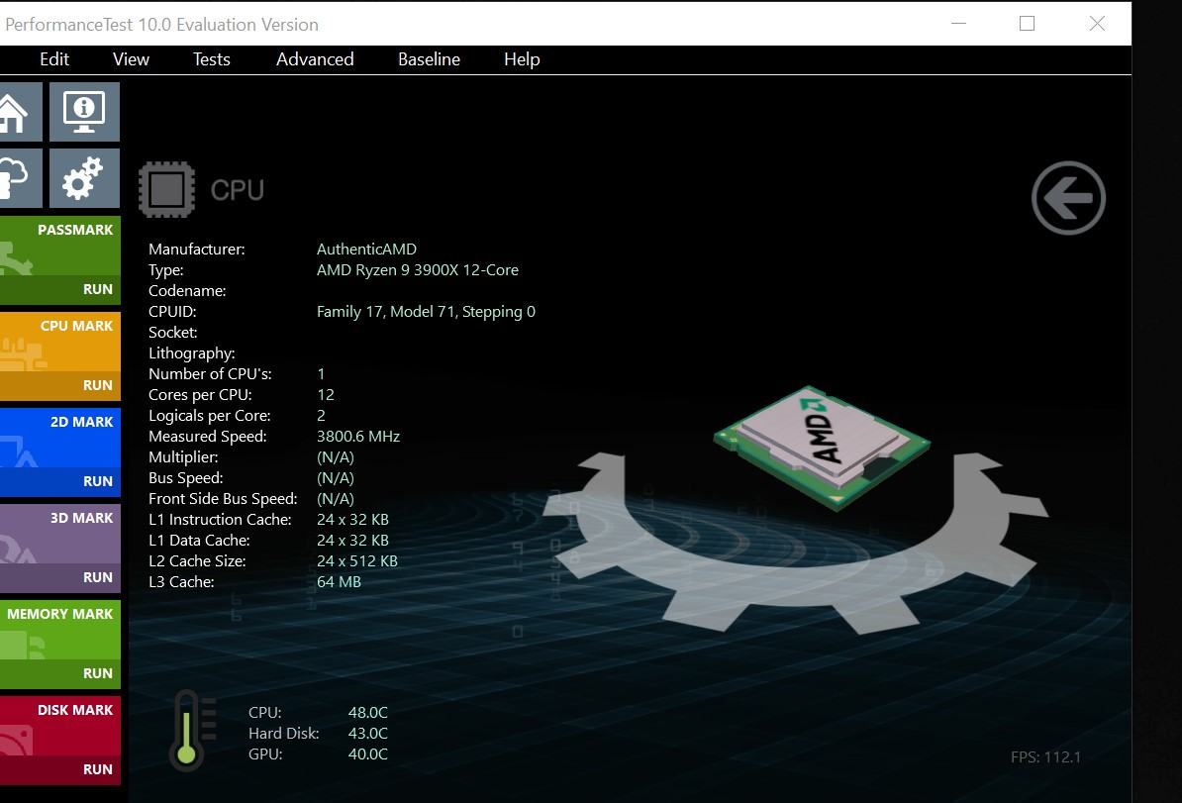Open the cloud baseline upload icon

(21, 178)
